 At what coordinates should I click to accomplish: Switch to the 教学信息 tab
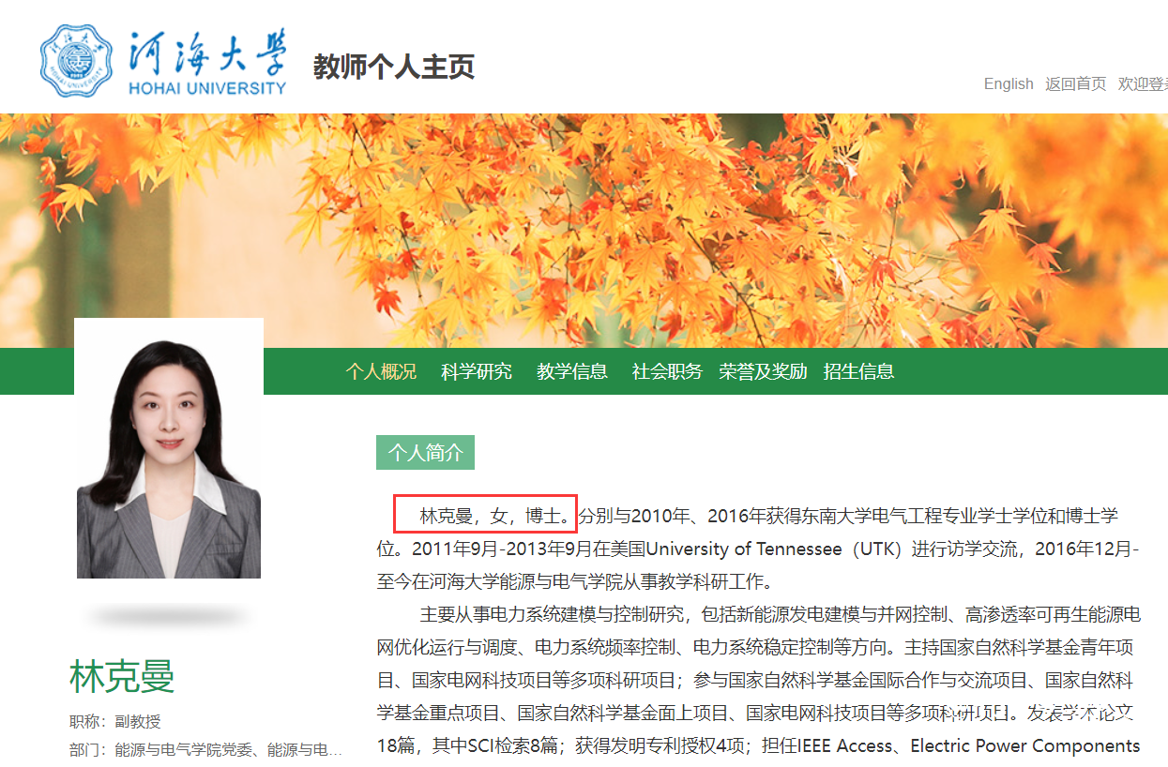572,371
